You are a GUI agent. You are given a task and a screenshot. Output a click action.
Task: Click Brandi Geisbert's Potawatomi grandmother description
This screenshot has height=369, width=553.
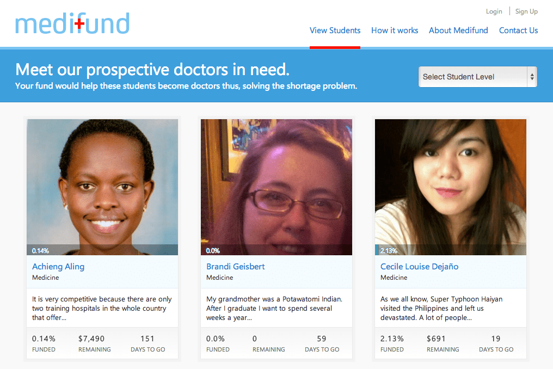pos(274,308)
